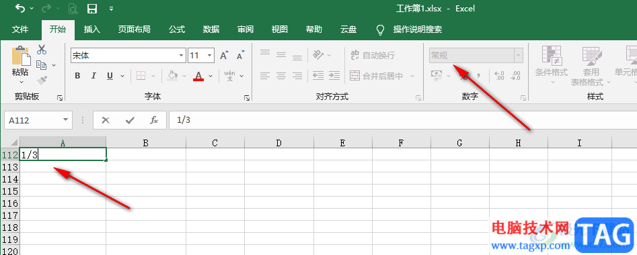Cancel entry with formula bar X
This screenshot has height=255, width=637.
[x=106, y=120]
